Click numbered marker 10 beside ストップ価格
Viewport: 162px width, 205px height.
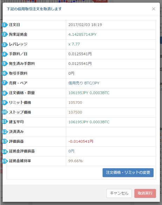click(x=5, y=112)
